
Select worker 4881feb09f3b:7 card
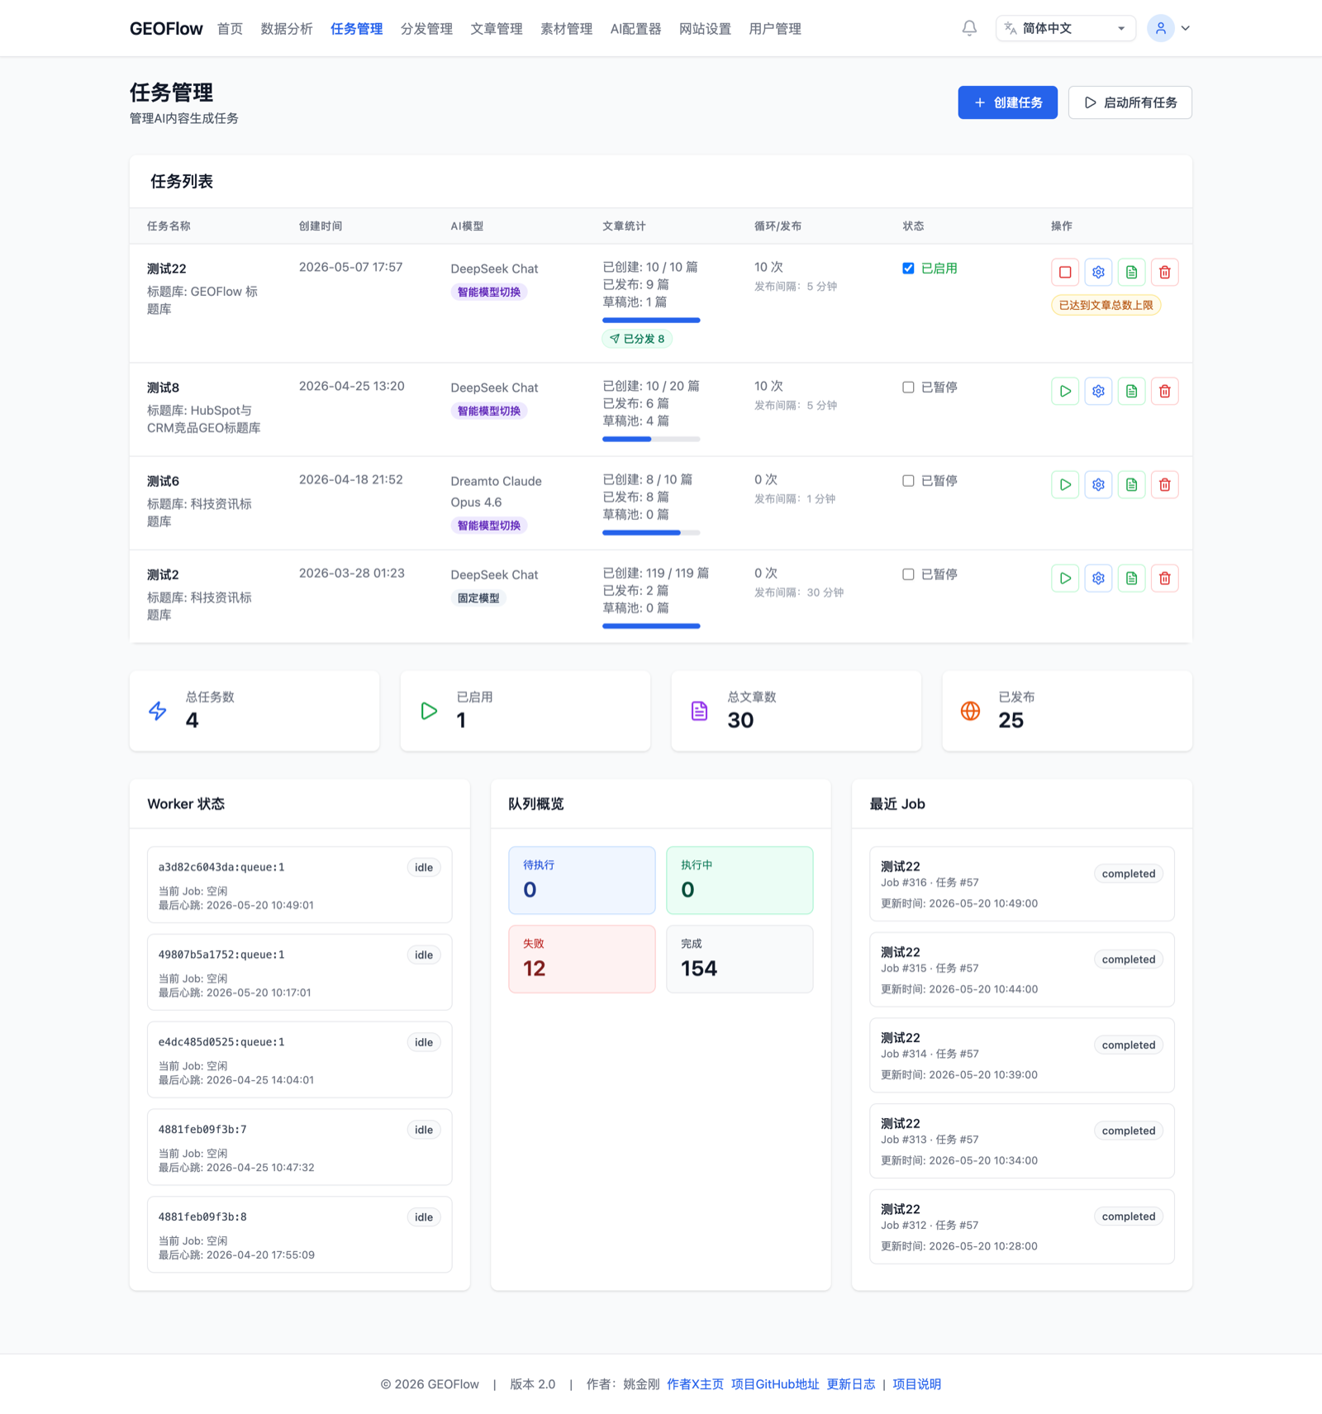point(300,1147)
